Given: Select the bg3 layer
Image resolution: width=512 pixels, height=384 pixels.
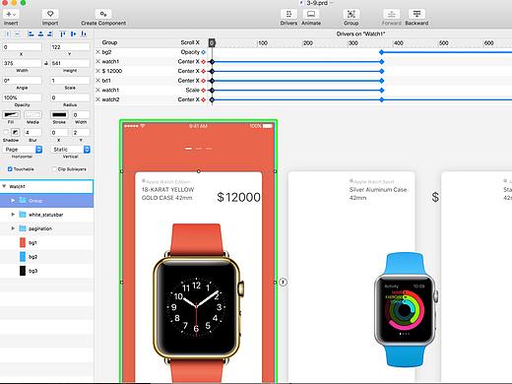Looking at the screenshot, I should (x=46, y=271).
